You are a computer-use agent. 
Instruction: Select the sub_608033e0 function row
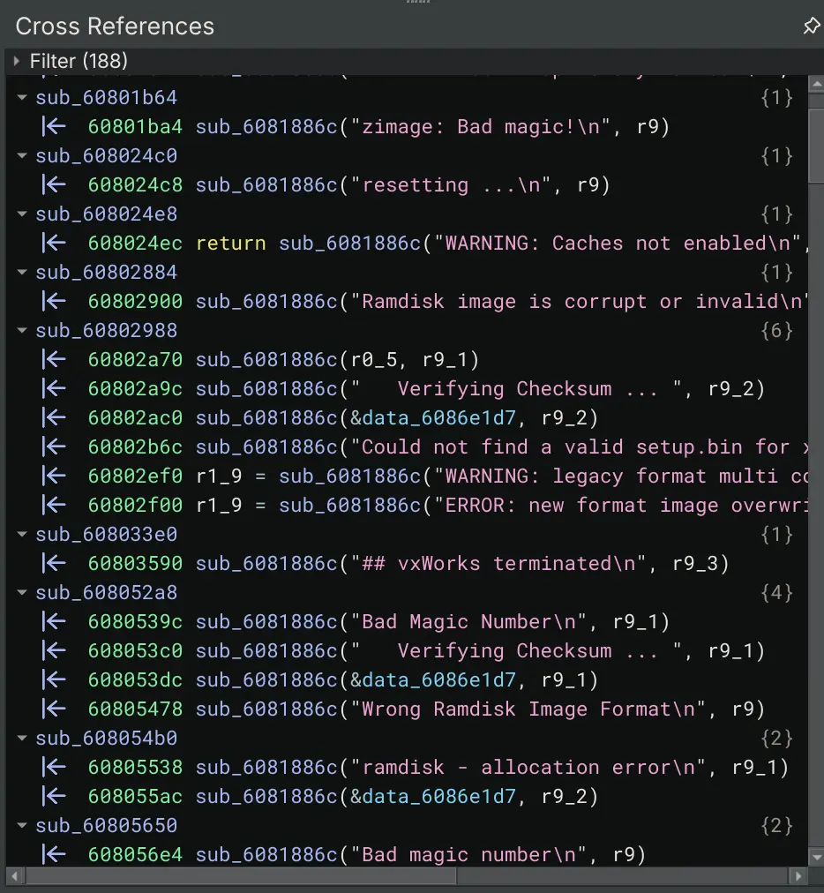coord(106,535)
